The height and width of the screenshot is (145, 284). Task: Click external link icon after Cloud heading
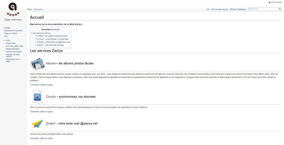coord(55,97)
